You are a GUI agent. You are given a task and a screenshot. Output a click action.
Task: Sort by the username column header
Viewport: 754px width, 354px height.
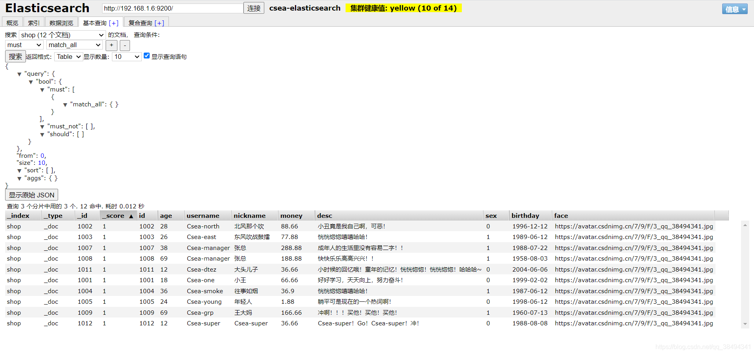pyautogui.click(x=207, y=215)
